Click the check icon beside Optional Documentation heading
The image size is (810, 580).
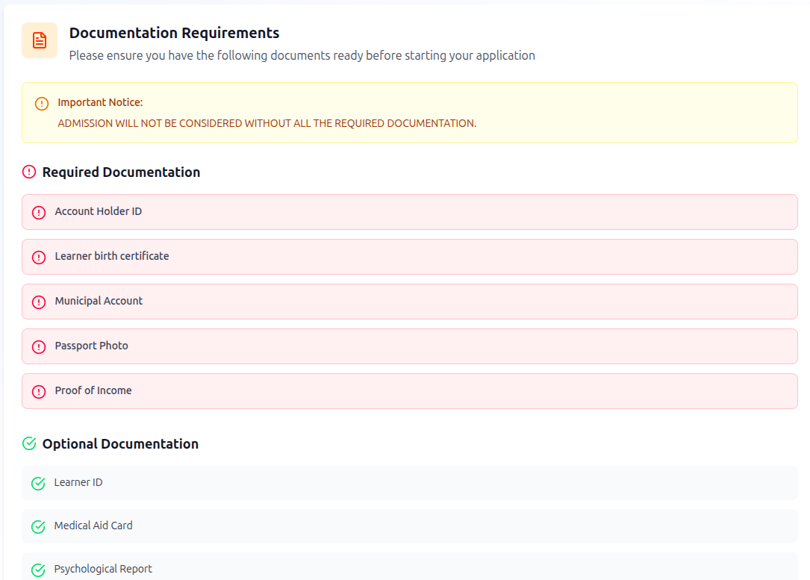click(29, 444)
